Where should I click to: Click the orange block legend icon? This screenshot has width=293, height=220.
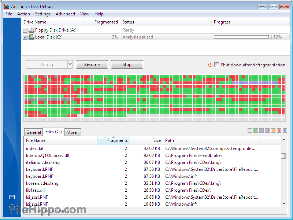pos(273,131)
